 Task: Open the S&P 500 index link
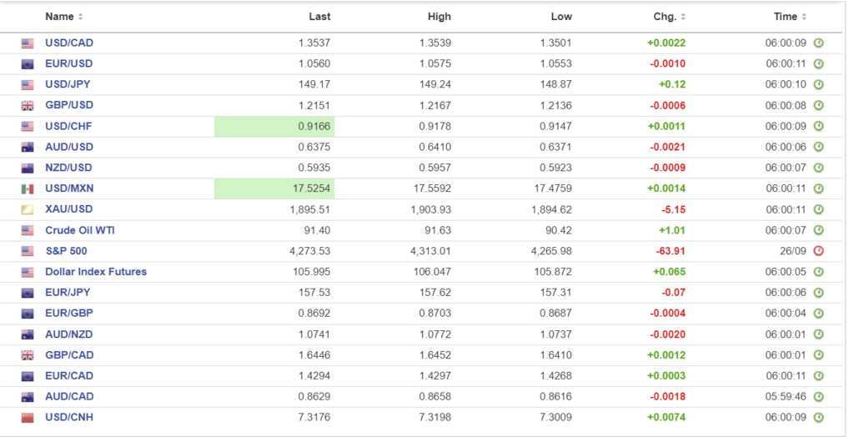tap(66, 251)
